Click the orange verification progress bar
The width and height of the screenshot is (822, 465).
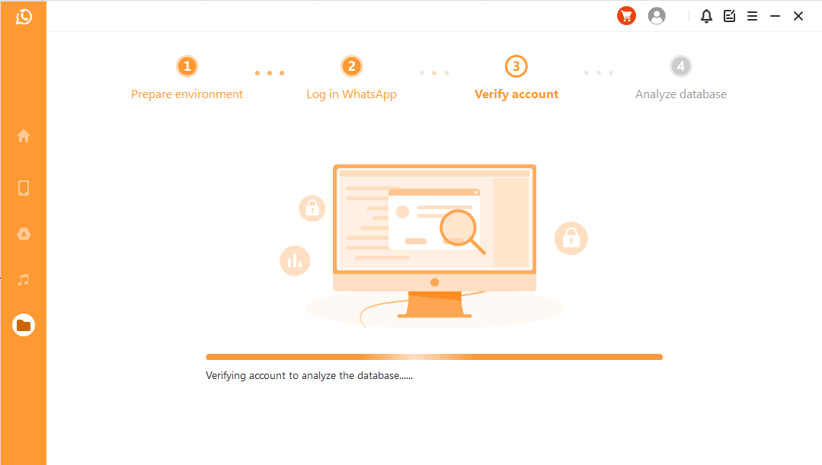pyautogui.click(x=434, y=357)
